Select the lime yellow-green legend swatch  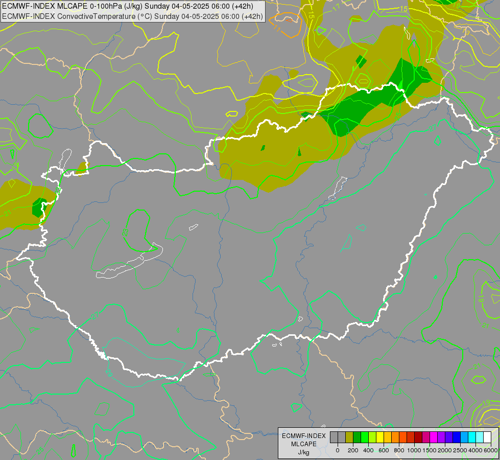tap(372, 438)
